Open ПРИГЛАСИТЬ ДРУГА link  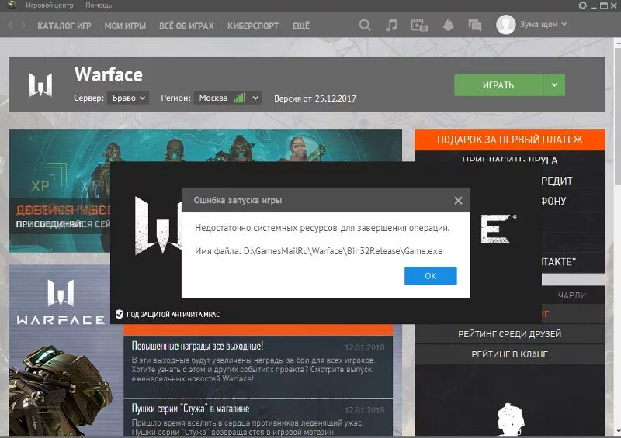click(x=510, y=160)
